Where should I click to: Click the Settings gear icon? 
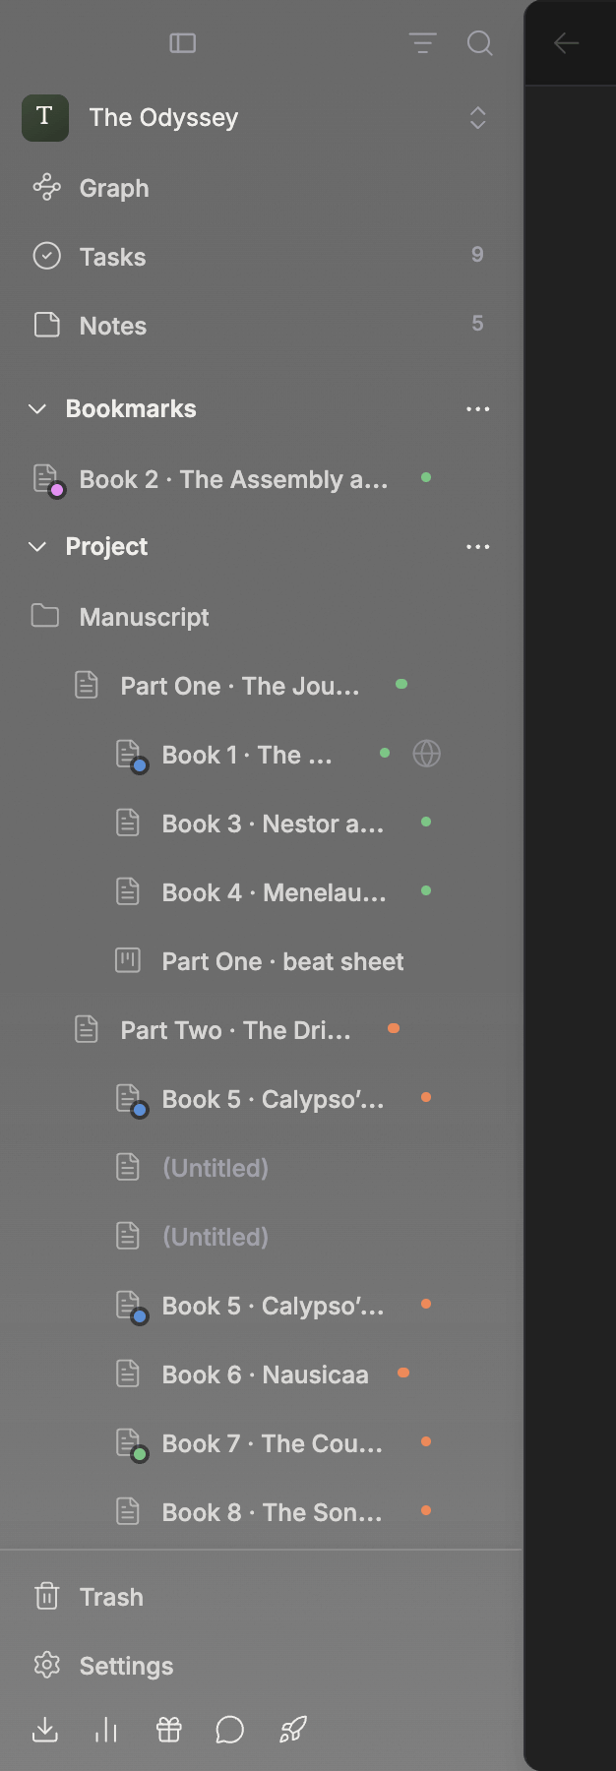[x=46, y=1665]
